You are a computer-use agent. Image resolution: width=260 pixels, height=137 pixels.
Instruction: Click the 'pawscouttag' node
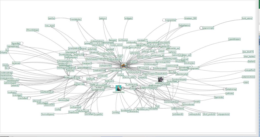click(x=64, y=100)
